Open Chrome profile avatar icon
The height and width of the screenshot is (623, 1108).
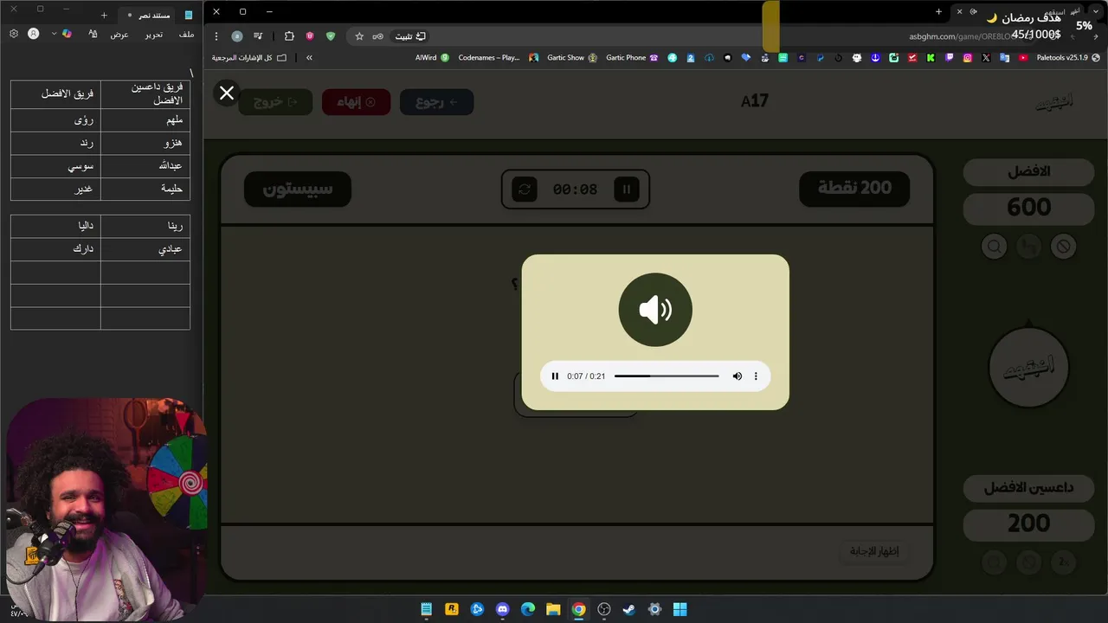(237, 36)
